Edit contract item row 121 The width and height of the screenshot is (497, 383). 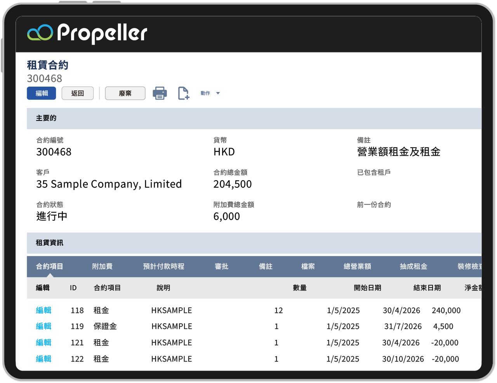[x=43, y=343]
